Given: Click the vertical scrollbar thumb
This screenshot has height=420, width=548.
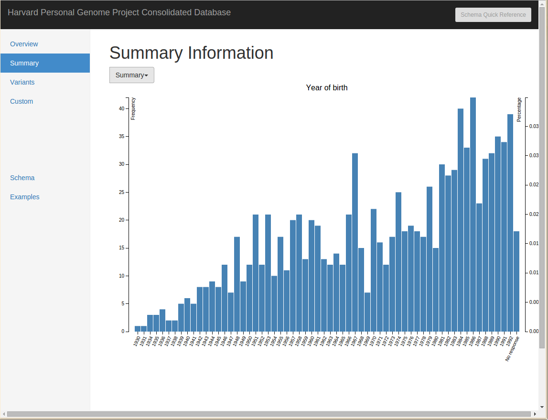Looking at the screenshot, I should pyautogui.click(x=541, y=191).
